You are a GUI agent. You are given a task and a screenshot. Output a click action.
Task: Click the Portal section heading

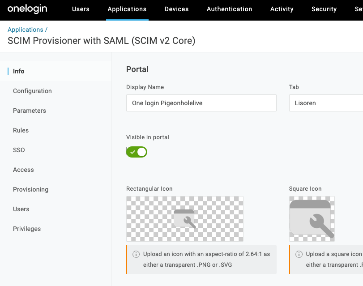tap(137, 69)
